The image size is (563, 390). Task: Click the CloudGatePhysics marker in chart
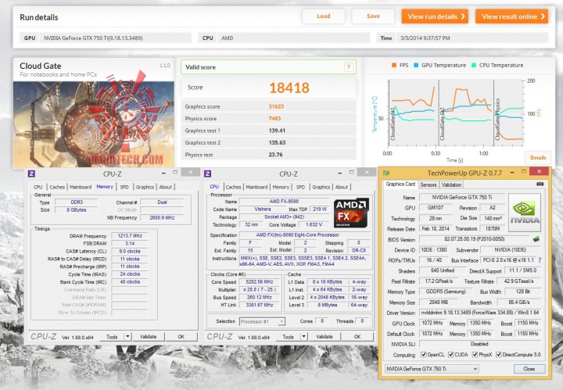497,120
